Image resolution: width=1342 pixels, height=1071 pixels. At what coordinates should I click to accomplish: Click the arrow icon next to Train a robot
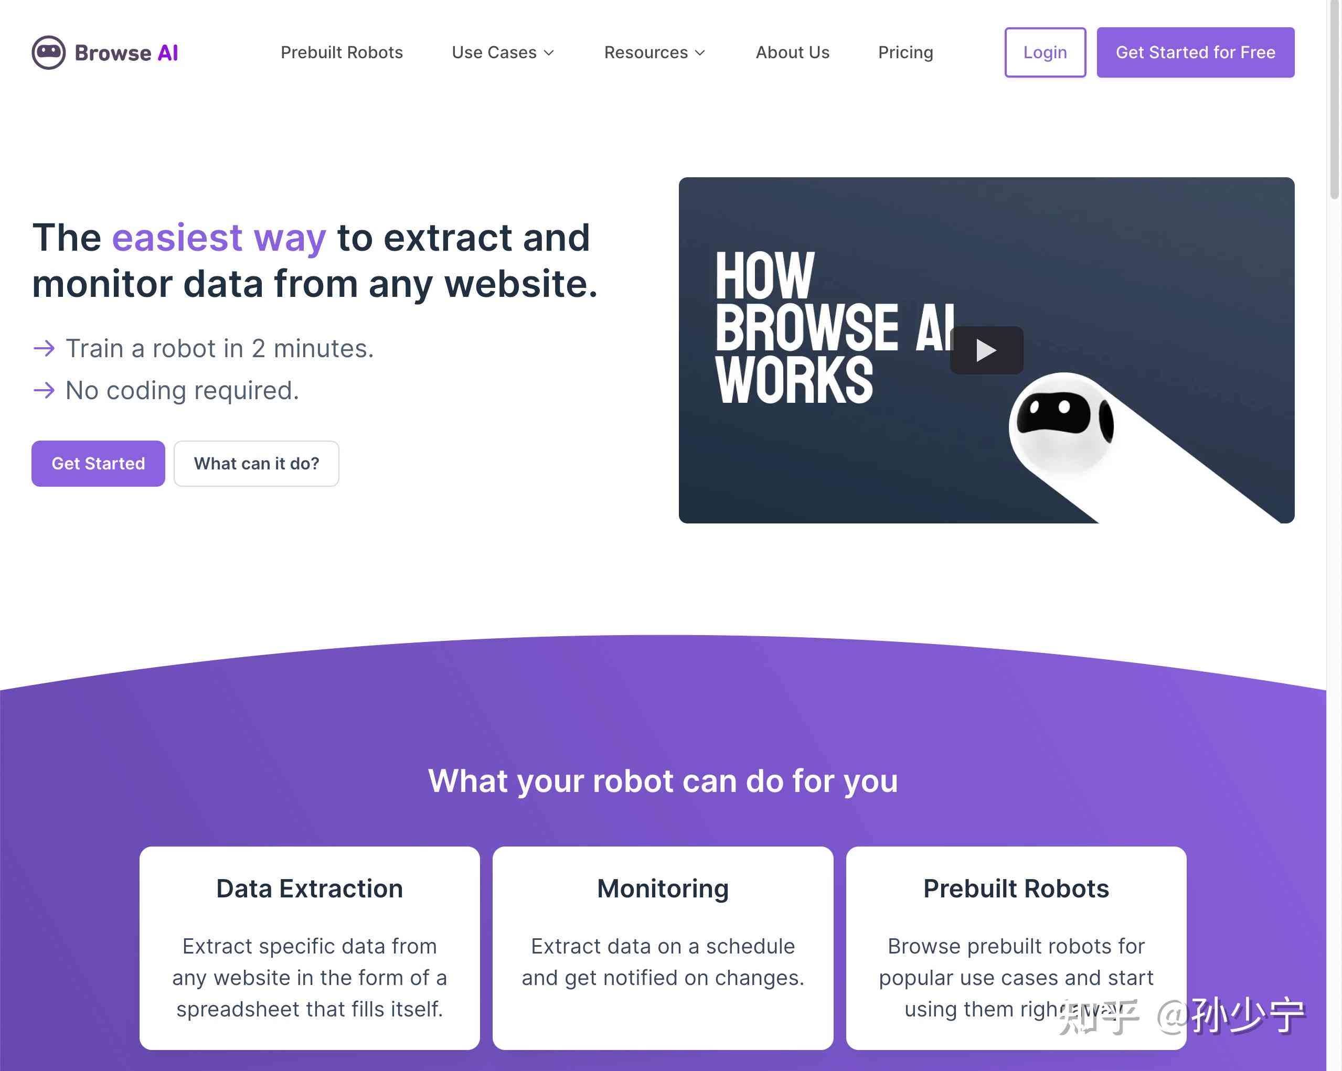(x=41, y=348)
